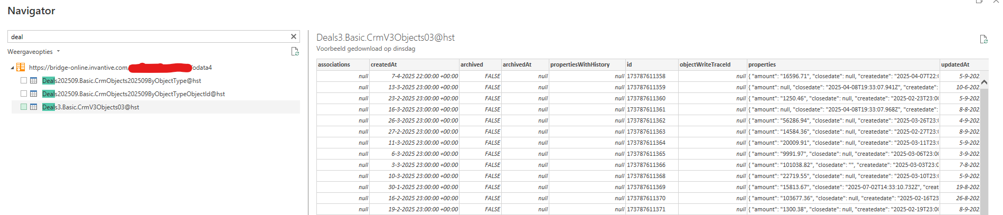Click the table icon for Deals3.Basic.CrmV3Objects03

click(x=34, y=107)
